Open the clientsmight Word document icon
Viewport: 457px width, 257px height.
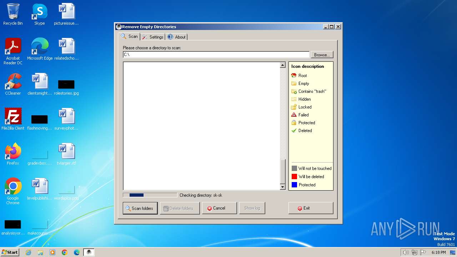pos(40,84)
